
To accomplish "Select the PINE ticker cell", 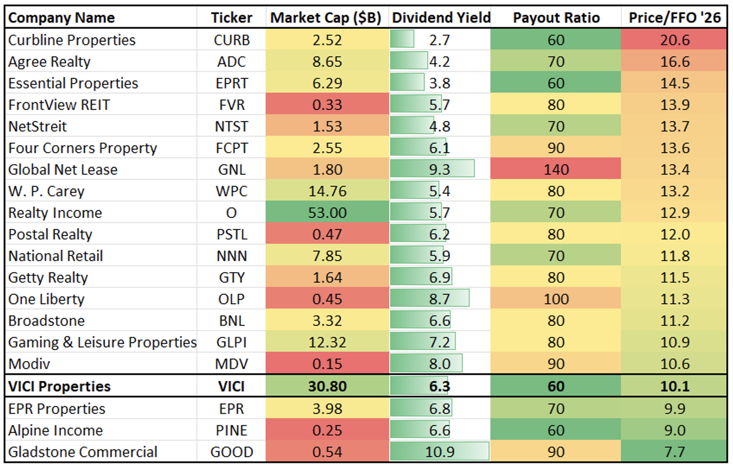I will tap(232, 430).
